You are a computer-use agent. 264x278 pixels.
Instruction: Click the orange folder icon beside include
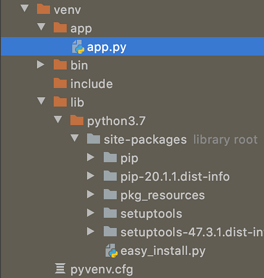coord(60,83)
